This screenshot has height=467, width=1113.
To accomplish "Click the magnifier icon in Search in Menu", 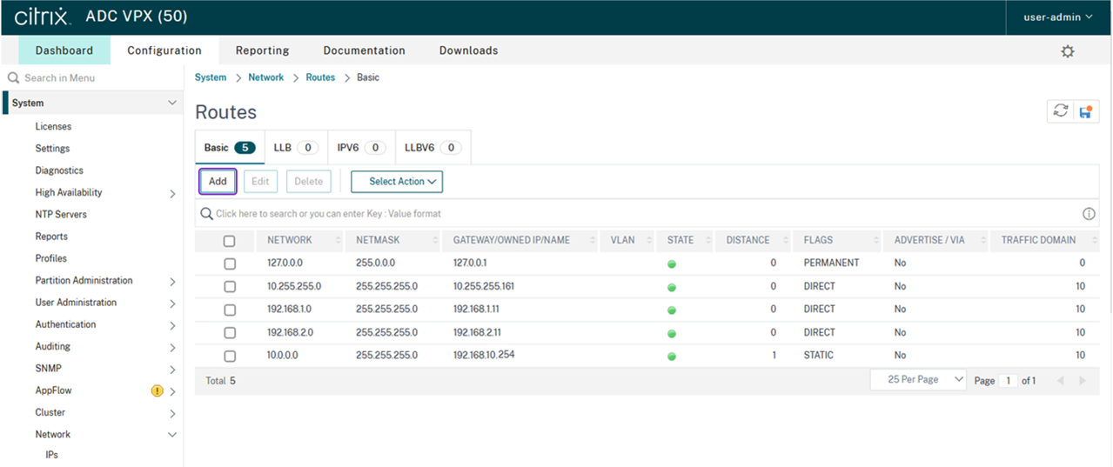I will (x=13, y=78).
